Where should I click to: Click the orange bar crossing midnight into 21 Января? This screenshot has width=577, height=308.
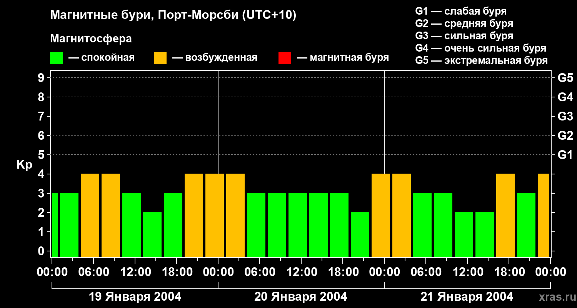click(381, 215)
